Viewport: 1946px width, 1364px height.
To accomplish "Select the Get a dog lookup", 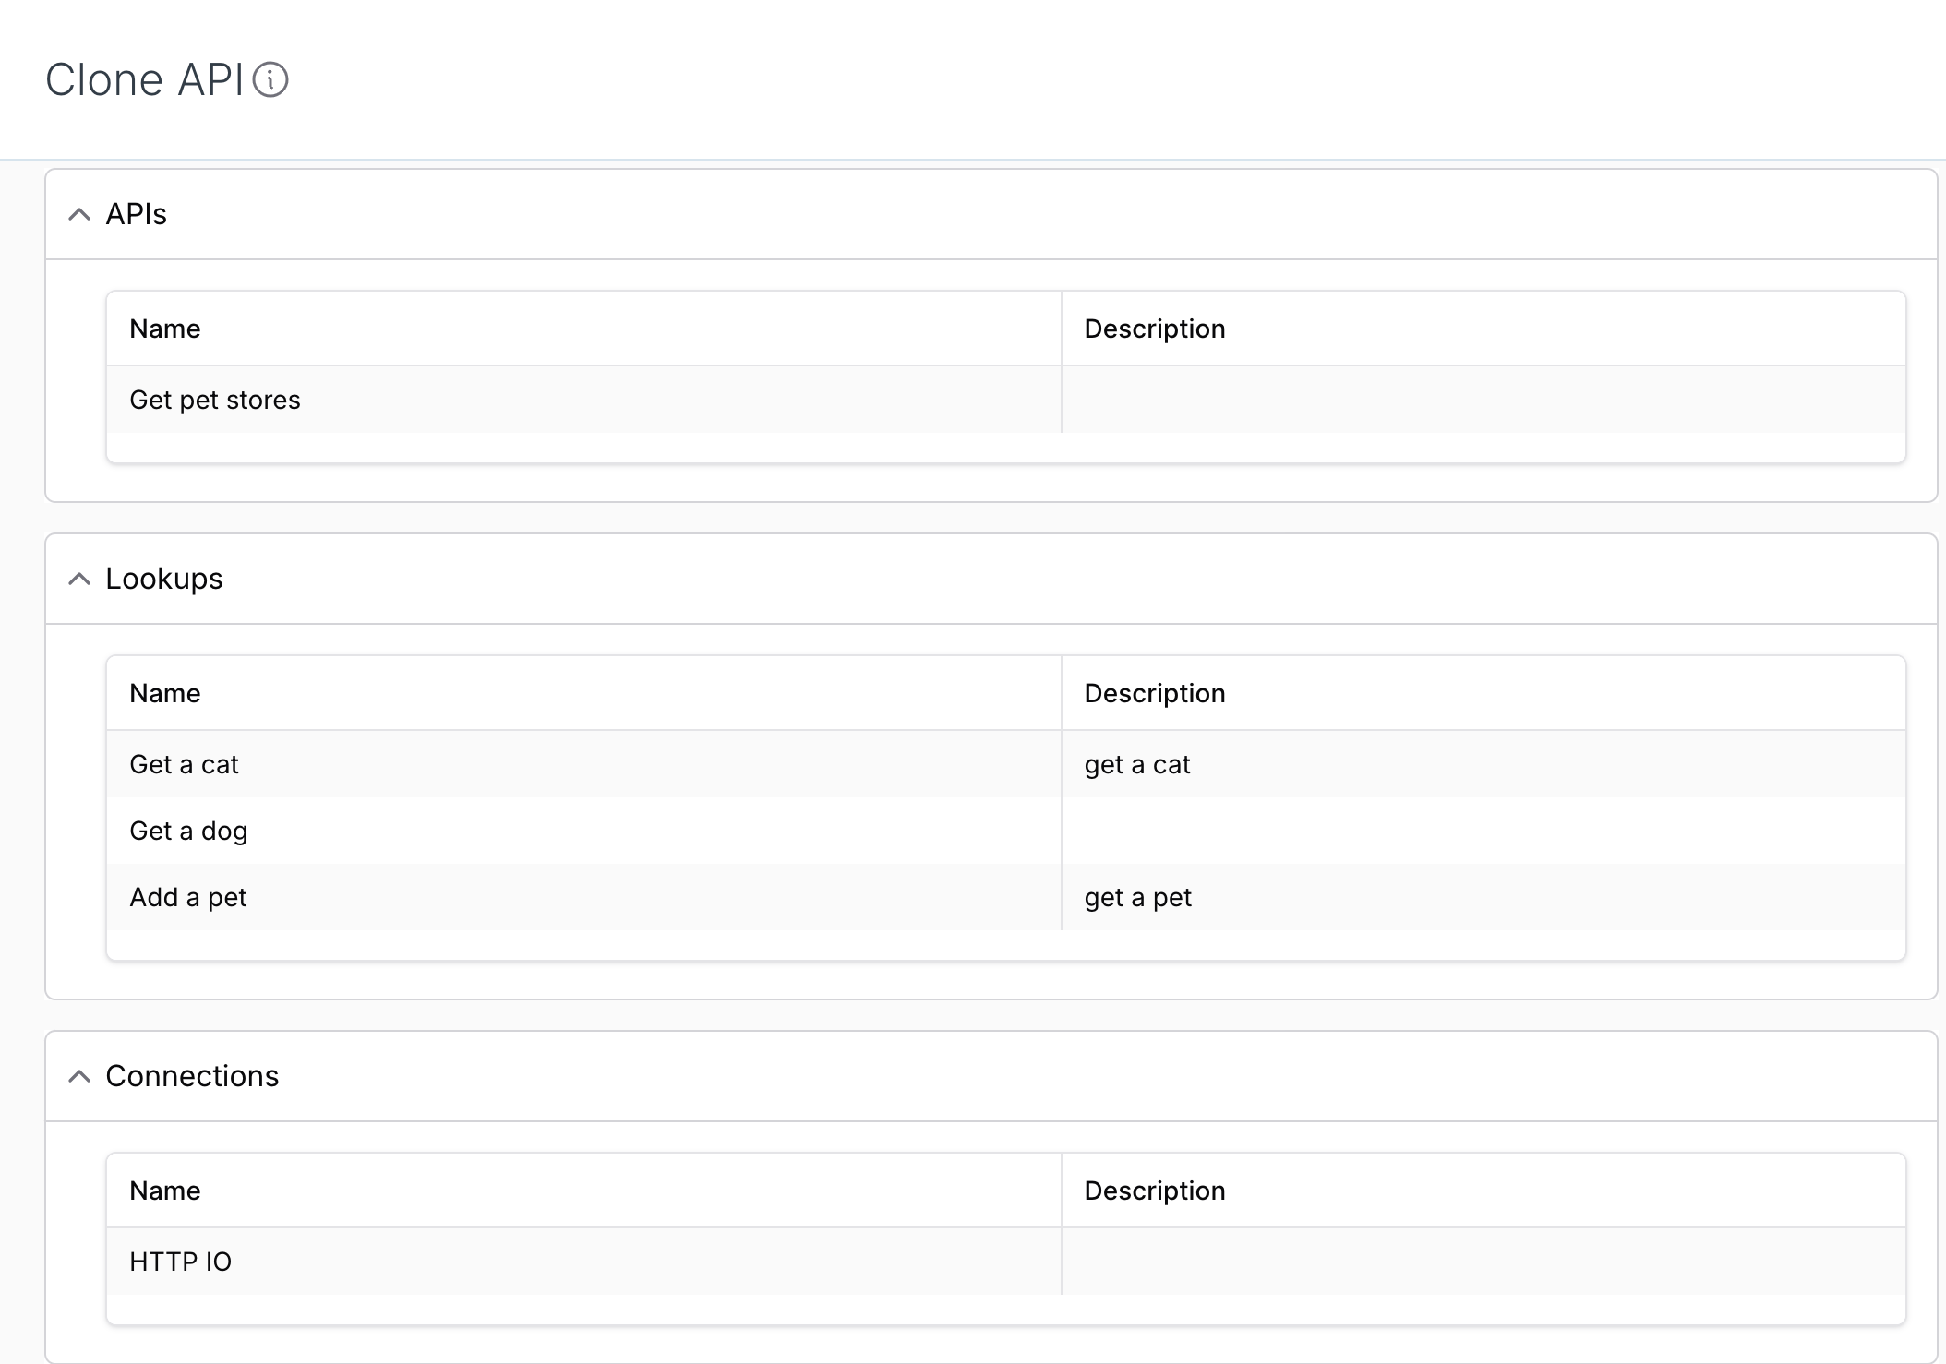I will pyautogui.click(x=1006, y=831).
